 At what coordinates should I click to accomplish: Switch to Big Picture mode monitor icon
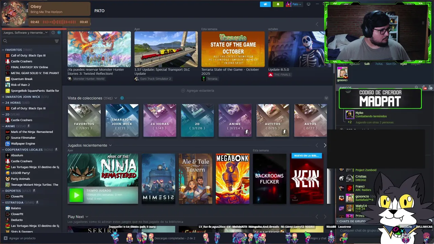[308, 4]
